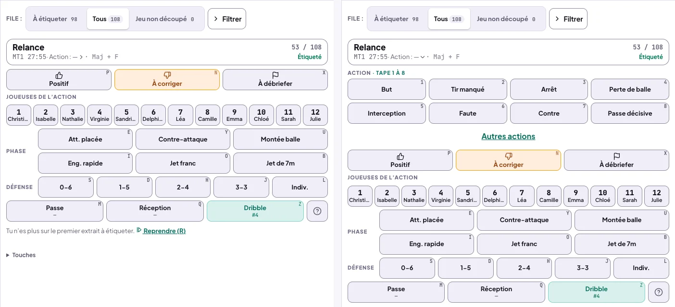Mark the action as Faute

pyautogui.click(x=468, y=113)
